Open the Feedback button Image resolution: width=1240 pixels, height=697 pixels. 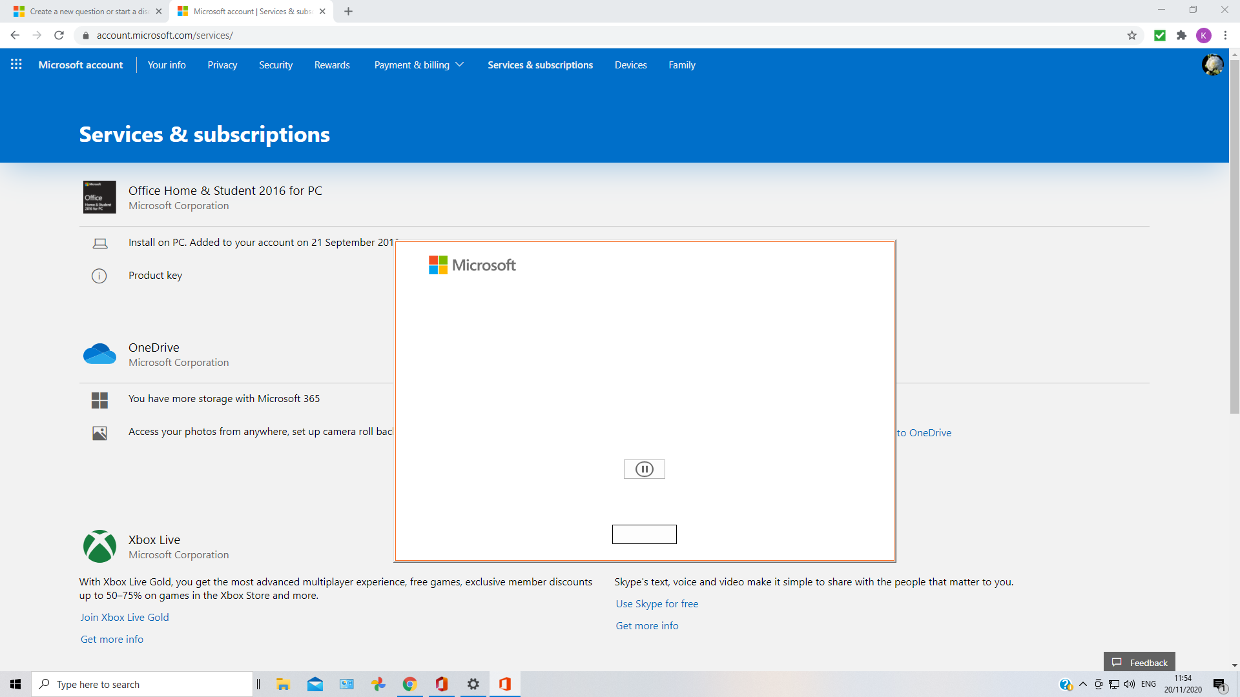[1139, 662]
